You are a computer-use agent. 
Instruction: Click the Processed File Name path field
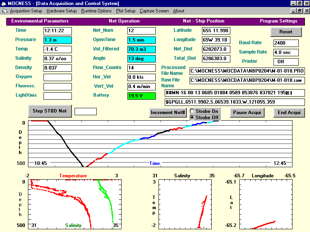[x=247, y=71]
